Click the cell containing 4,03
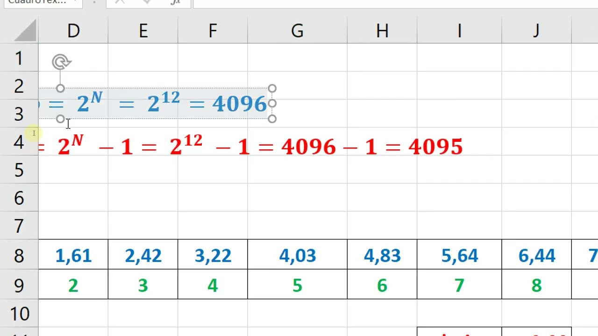Screen dimensions: 598x336 [297, 255]
